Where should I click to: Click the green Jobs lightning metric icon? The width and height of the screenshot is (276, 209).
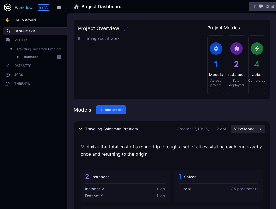(x=257, y=49)
